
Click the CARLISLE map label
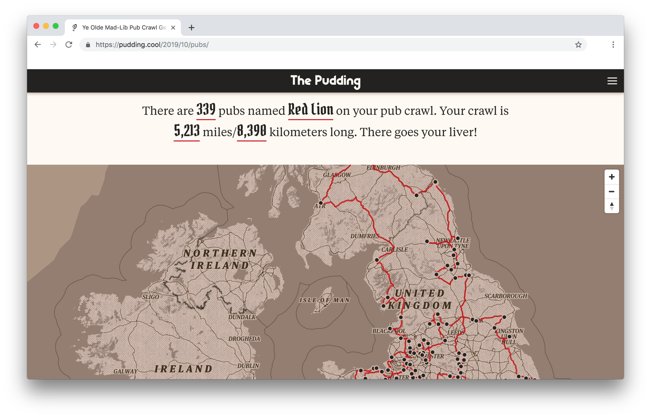coord(394,250)
